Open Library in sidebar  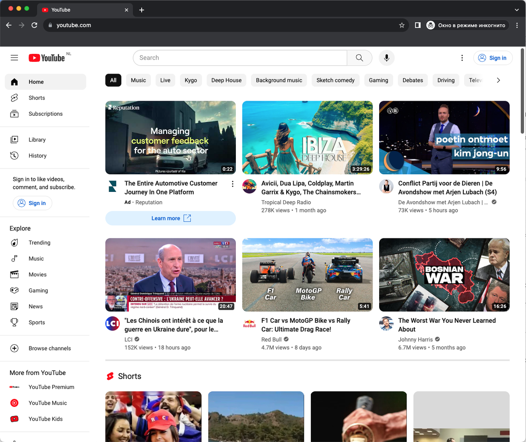pos(46,140)
